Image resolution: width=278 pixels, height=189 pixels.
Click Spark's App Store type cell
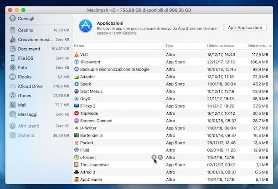coord(175,84)
